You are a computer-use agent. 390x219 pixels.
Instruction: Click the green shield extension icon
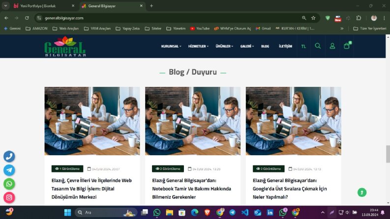328,18
